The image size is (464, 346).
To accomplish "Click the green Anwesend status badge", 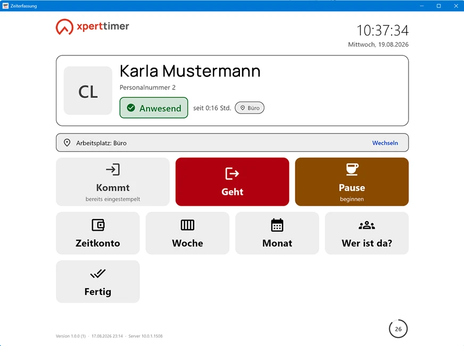I will tap(154, 108).
